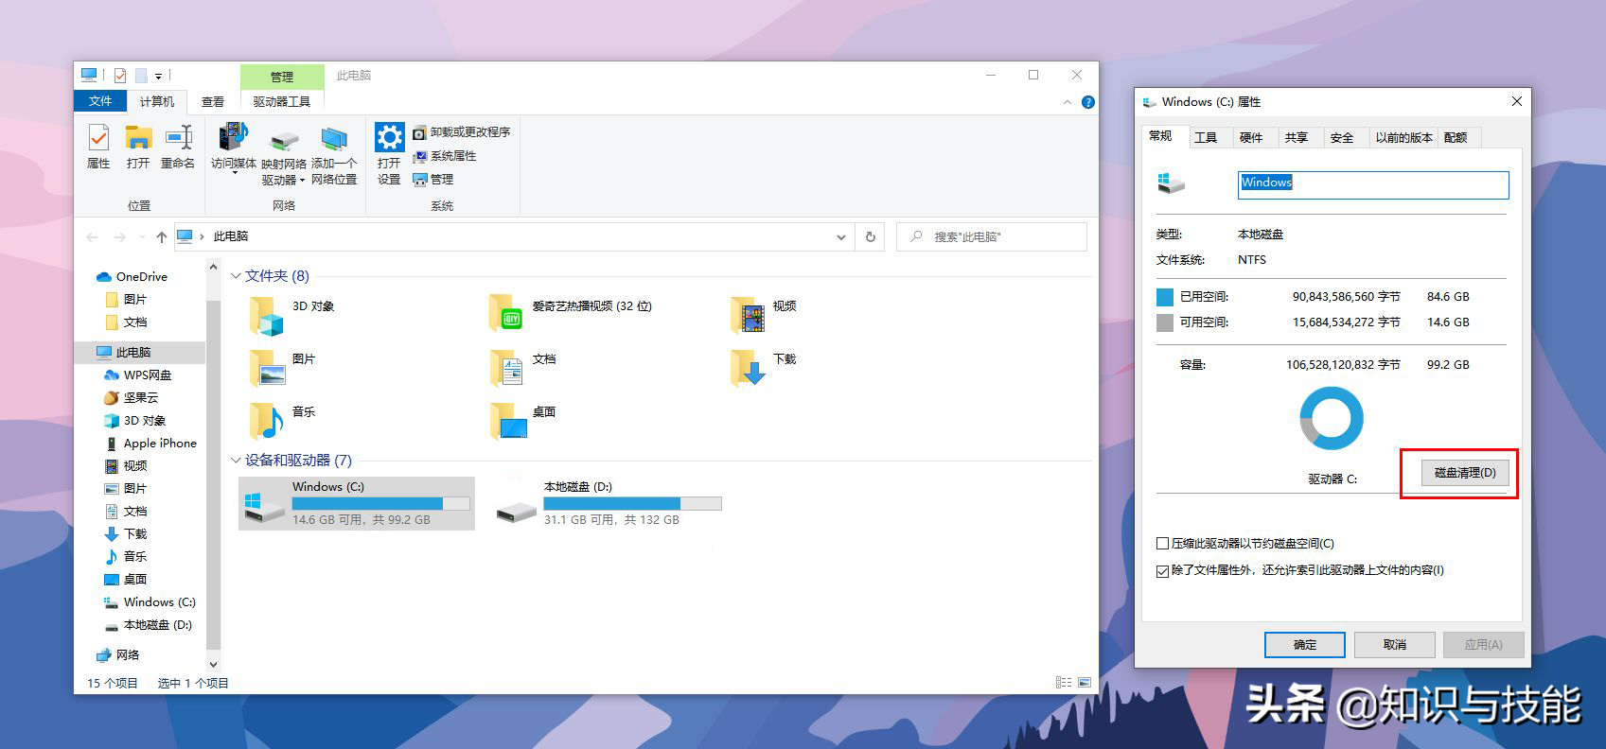Viewport: 1606px width, 749px height.
Task: Click the refresh button beside address bar
Action: pyautogui.click(x=870, y=236)
